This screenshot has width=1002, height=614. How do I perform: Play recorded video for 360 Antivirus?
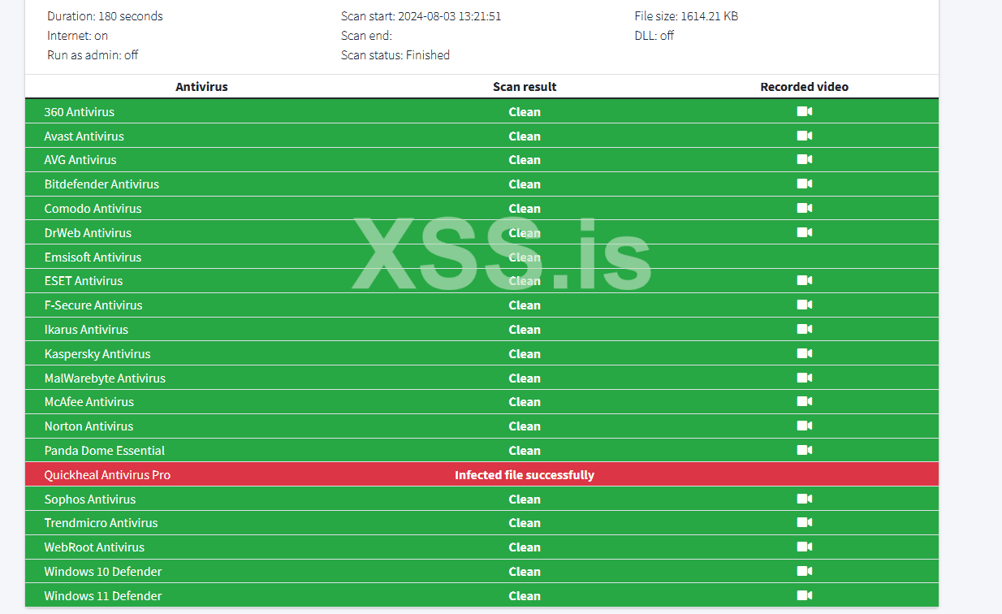pyautogui.click(x=804, y=112)
